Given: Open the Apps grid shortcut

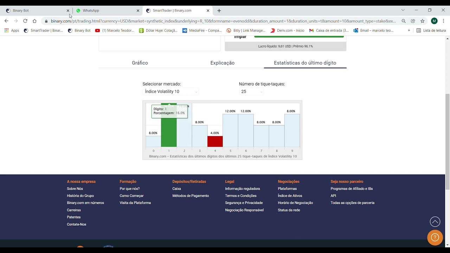Looking at the screenshot, I should [12, 31].
